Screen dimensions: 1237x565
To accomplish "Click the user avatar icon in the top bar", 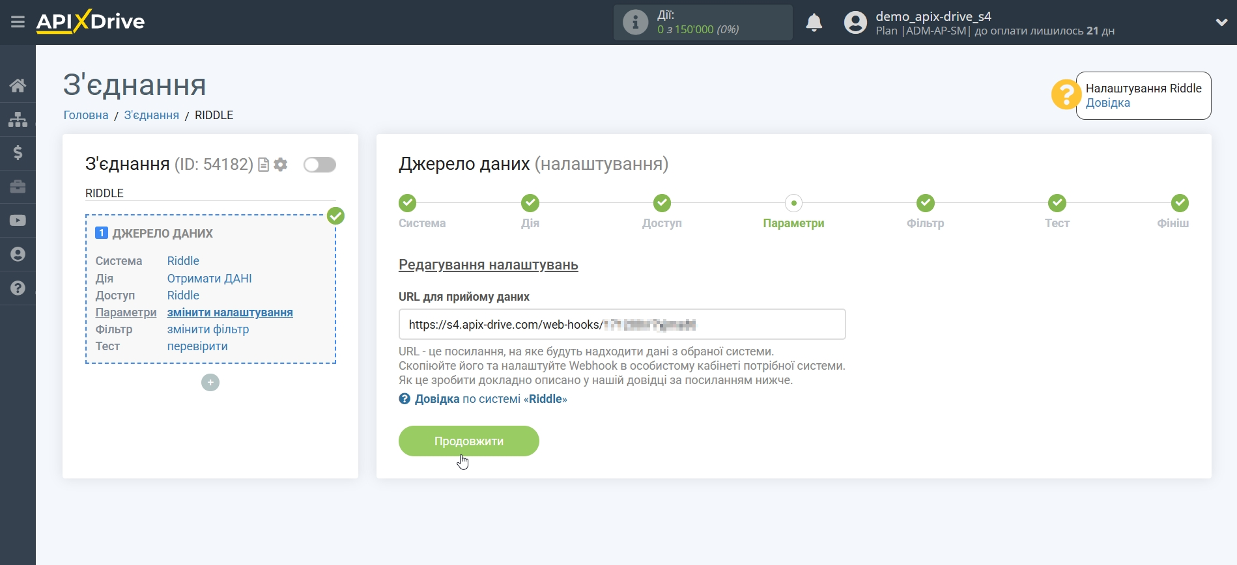I will click(855, 22).
